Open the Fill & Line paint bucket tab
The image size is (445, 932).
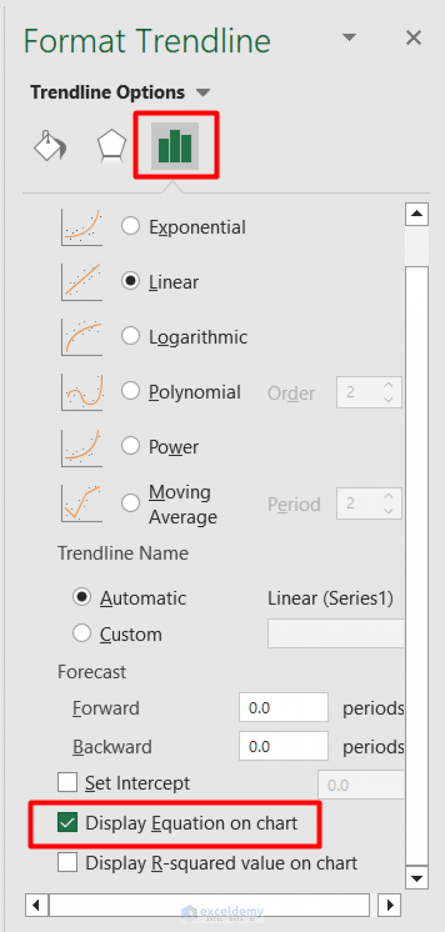click(50, 146)
